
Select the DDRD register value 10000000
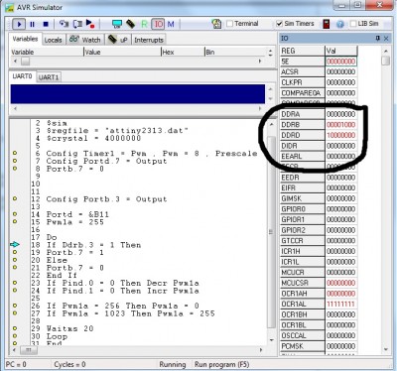click(341, 135)
